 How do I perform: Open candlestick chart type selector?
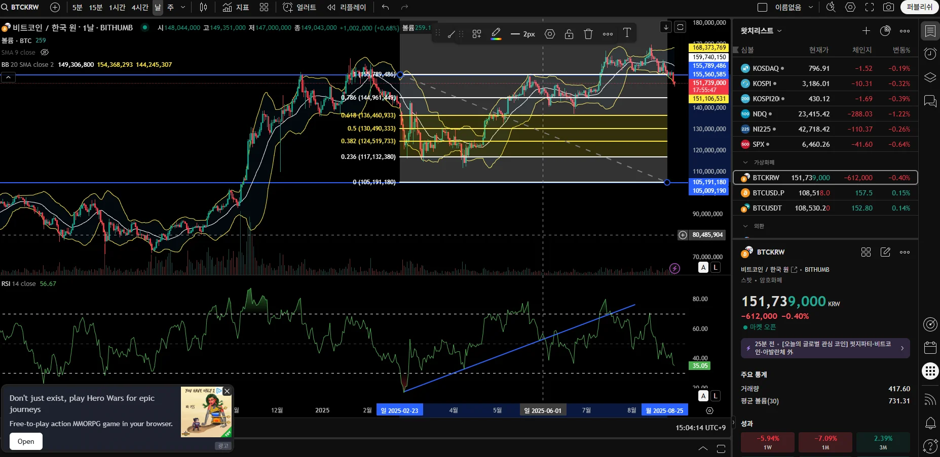click(x=203, y=7)
